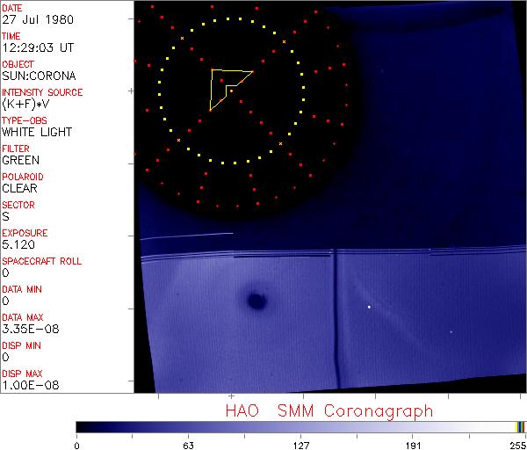
Task: Click the dark circular spot in the lower image
Action: (256, 301)
